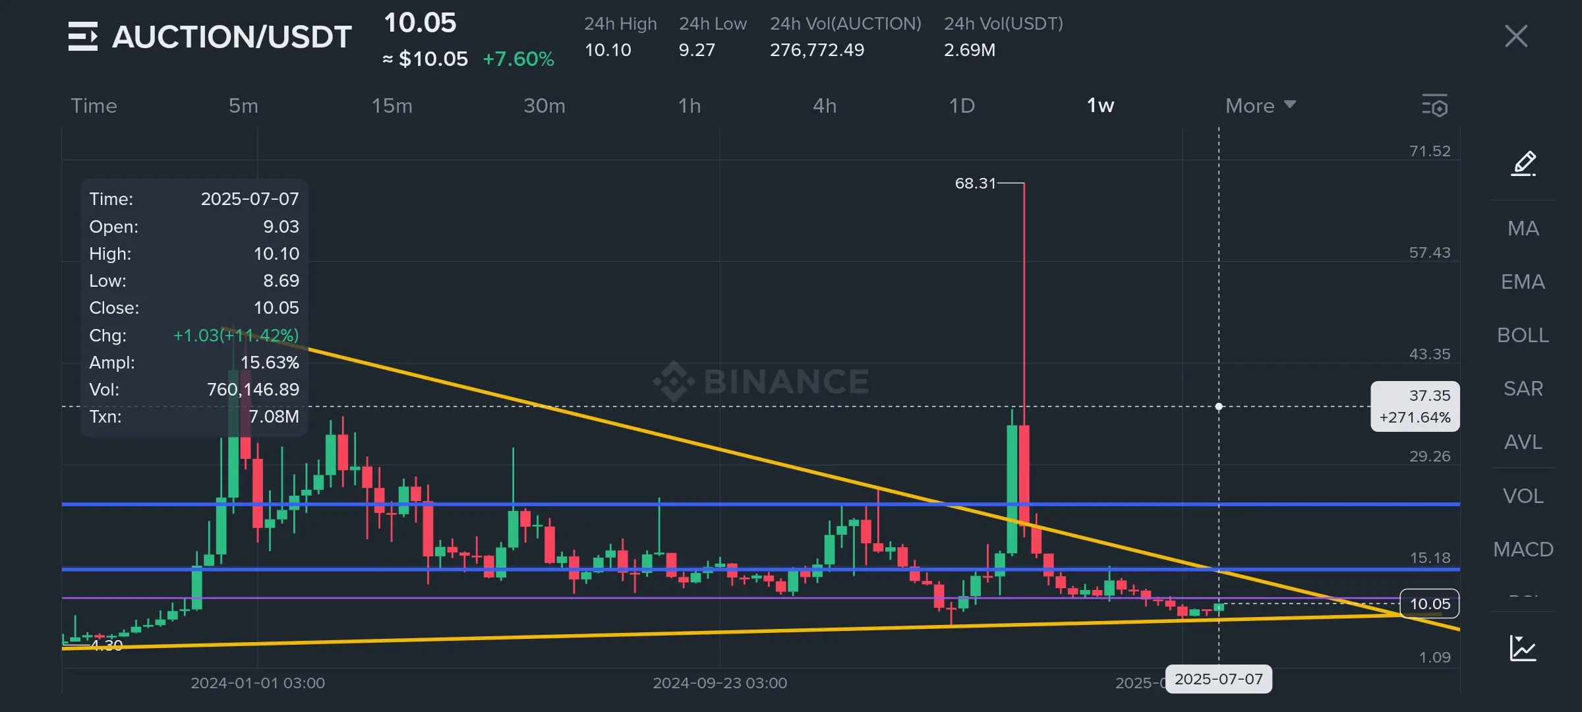The image size is (1582, 712).
Task: Switch to the 4h timeframe tab
Action: (825, 105)
